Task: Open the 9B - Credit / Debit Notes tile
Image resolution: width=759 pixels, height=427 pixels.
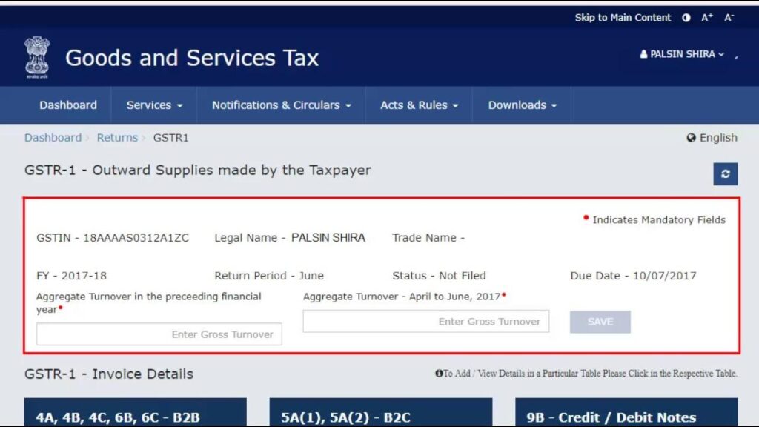Action: pos(626,417)
